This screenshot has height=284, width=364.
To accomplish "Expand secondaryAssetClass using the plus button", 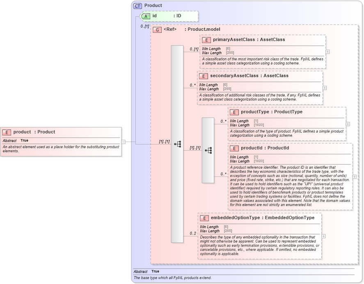I will coord(324,88).
